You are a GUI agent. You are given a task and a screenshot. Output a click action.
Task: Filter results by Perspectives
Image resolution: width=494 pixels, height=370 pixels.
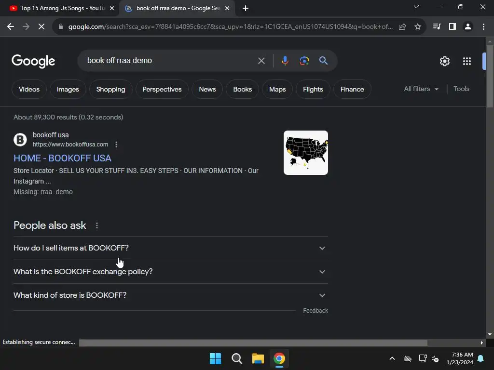click(x=162, y=89)
